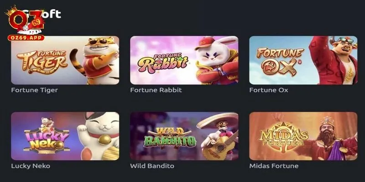Click the "Fortune Tiger" text label
The height and width of the screenshot is (182, 365).
(x=35, y=90)
